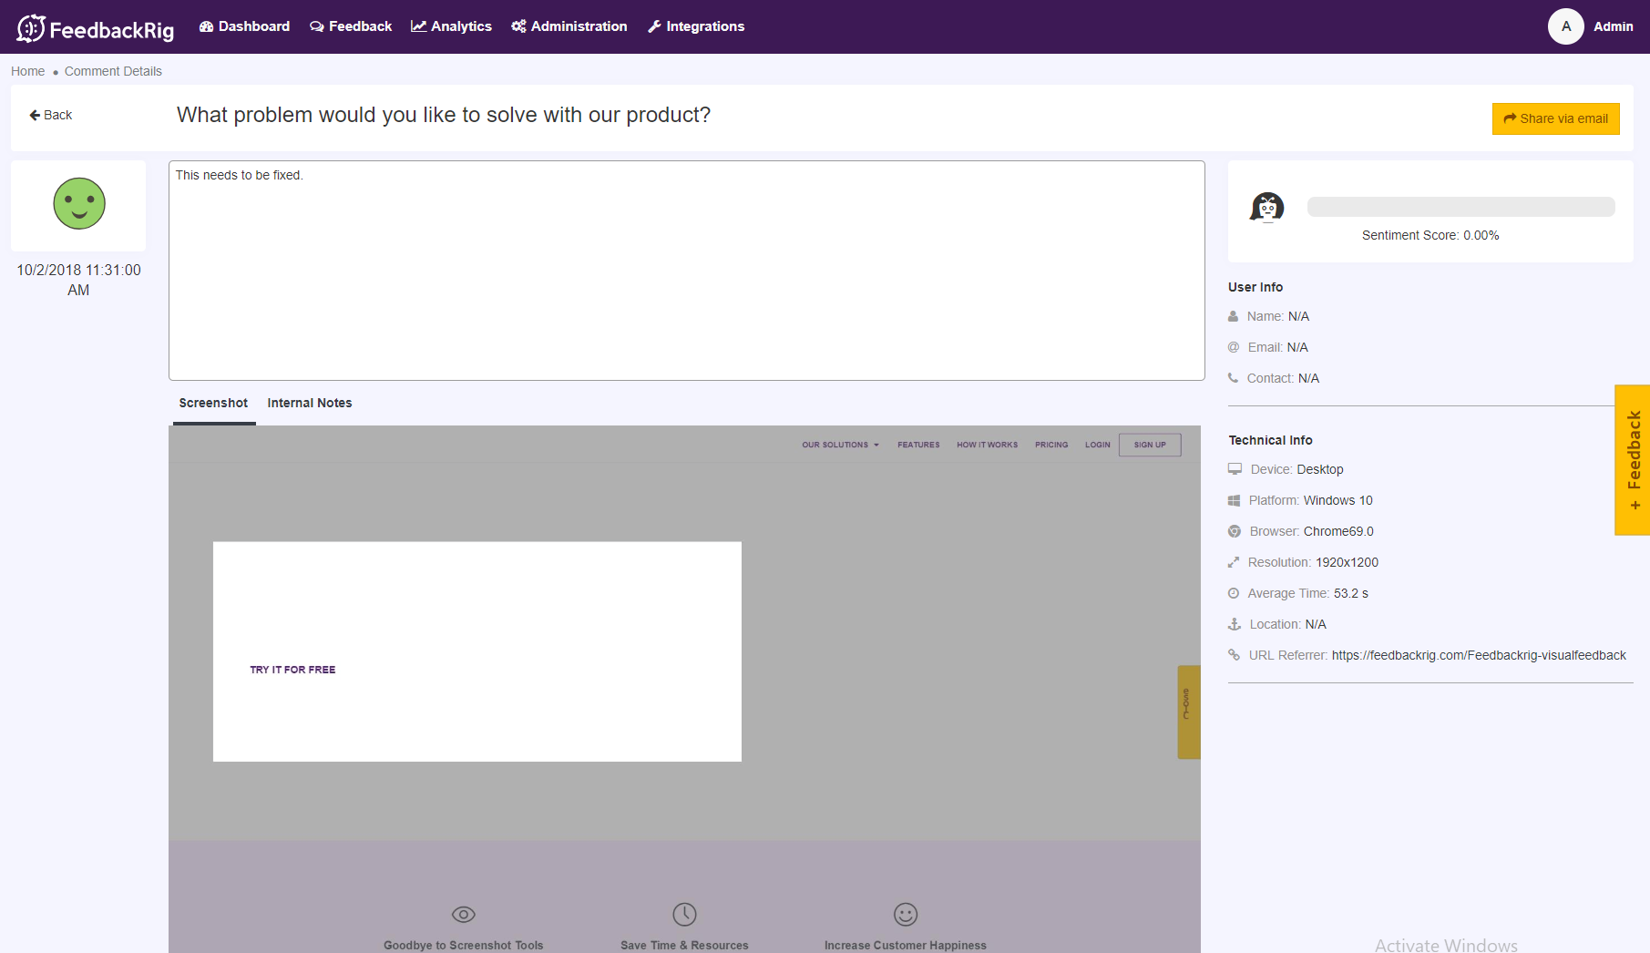This screenshot has height=953, width=1650.
Task: Click Increase Customer Happiness text
Action: [906, 945]
